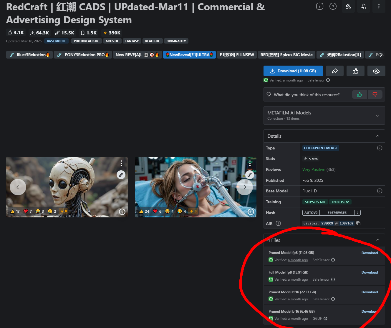Show info for the oxygen mask image
The width and height of the screenshot is (391, 328).
coord(251,212)
